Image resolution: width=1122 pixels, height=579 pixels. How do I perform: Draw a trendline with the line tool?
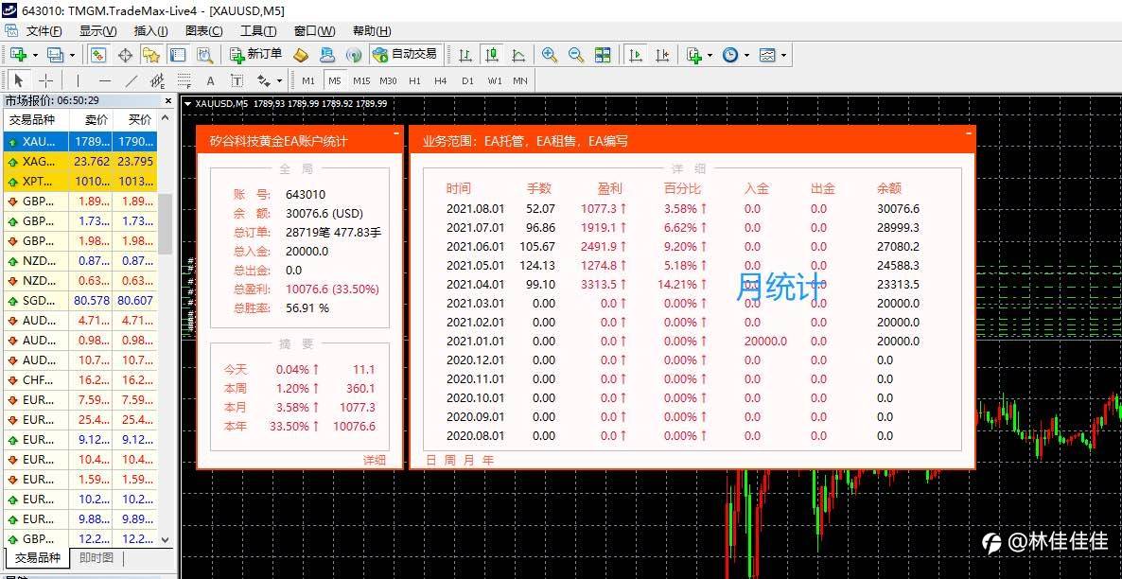pyautogui.click(x=131, y=80)
